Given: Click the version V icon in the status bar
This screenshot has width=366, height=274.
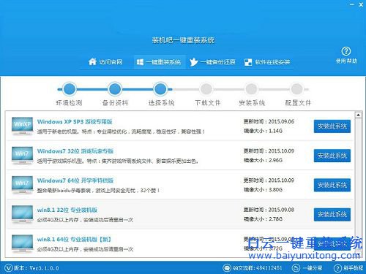Looking at the screenshot, I should pos(8,268).
